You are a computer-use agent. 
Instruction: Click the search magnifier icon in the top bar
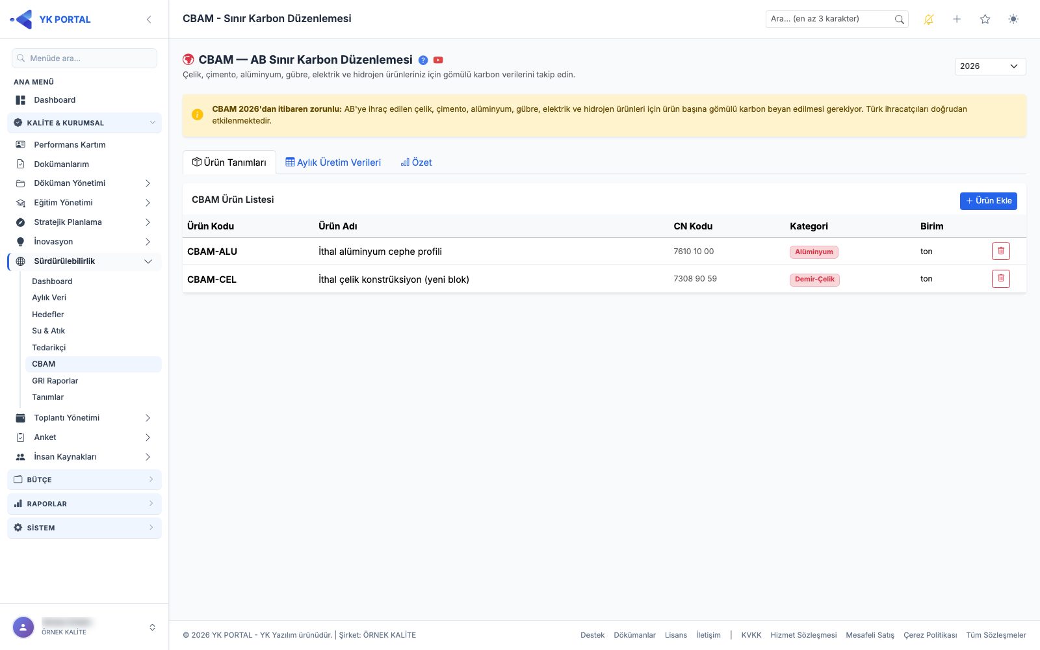point(900,19)
